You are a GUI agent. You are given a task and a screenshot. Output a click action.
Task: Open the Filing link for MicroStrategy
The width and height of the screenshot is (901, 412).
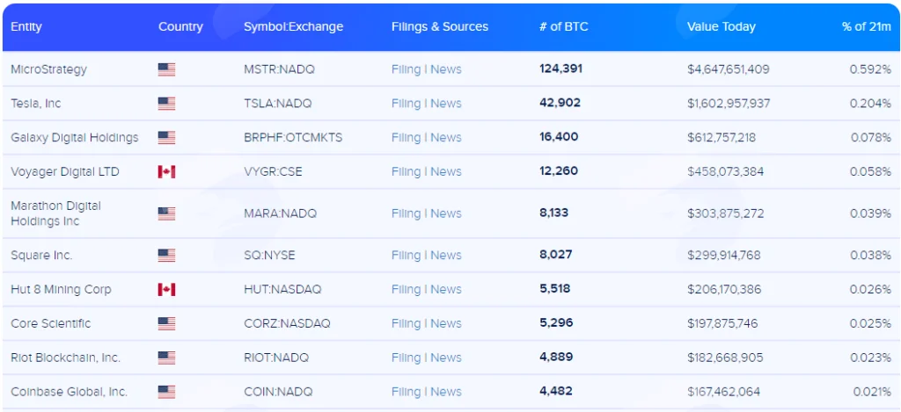click(407, 69)
